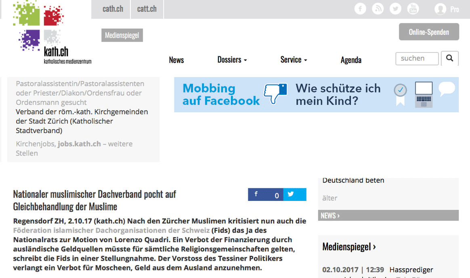Open the Twitter icon in header
This screenshot has height=278, width=470.
[x=395, y=8]
